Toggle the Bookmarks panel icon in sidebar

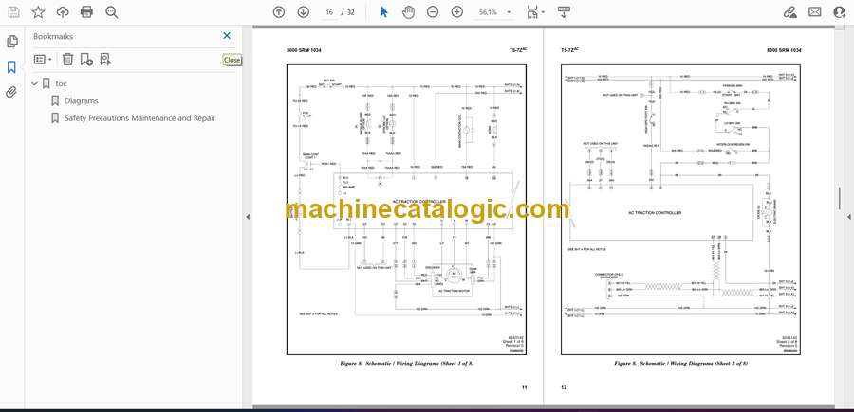point(11,67)
